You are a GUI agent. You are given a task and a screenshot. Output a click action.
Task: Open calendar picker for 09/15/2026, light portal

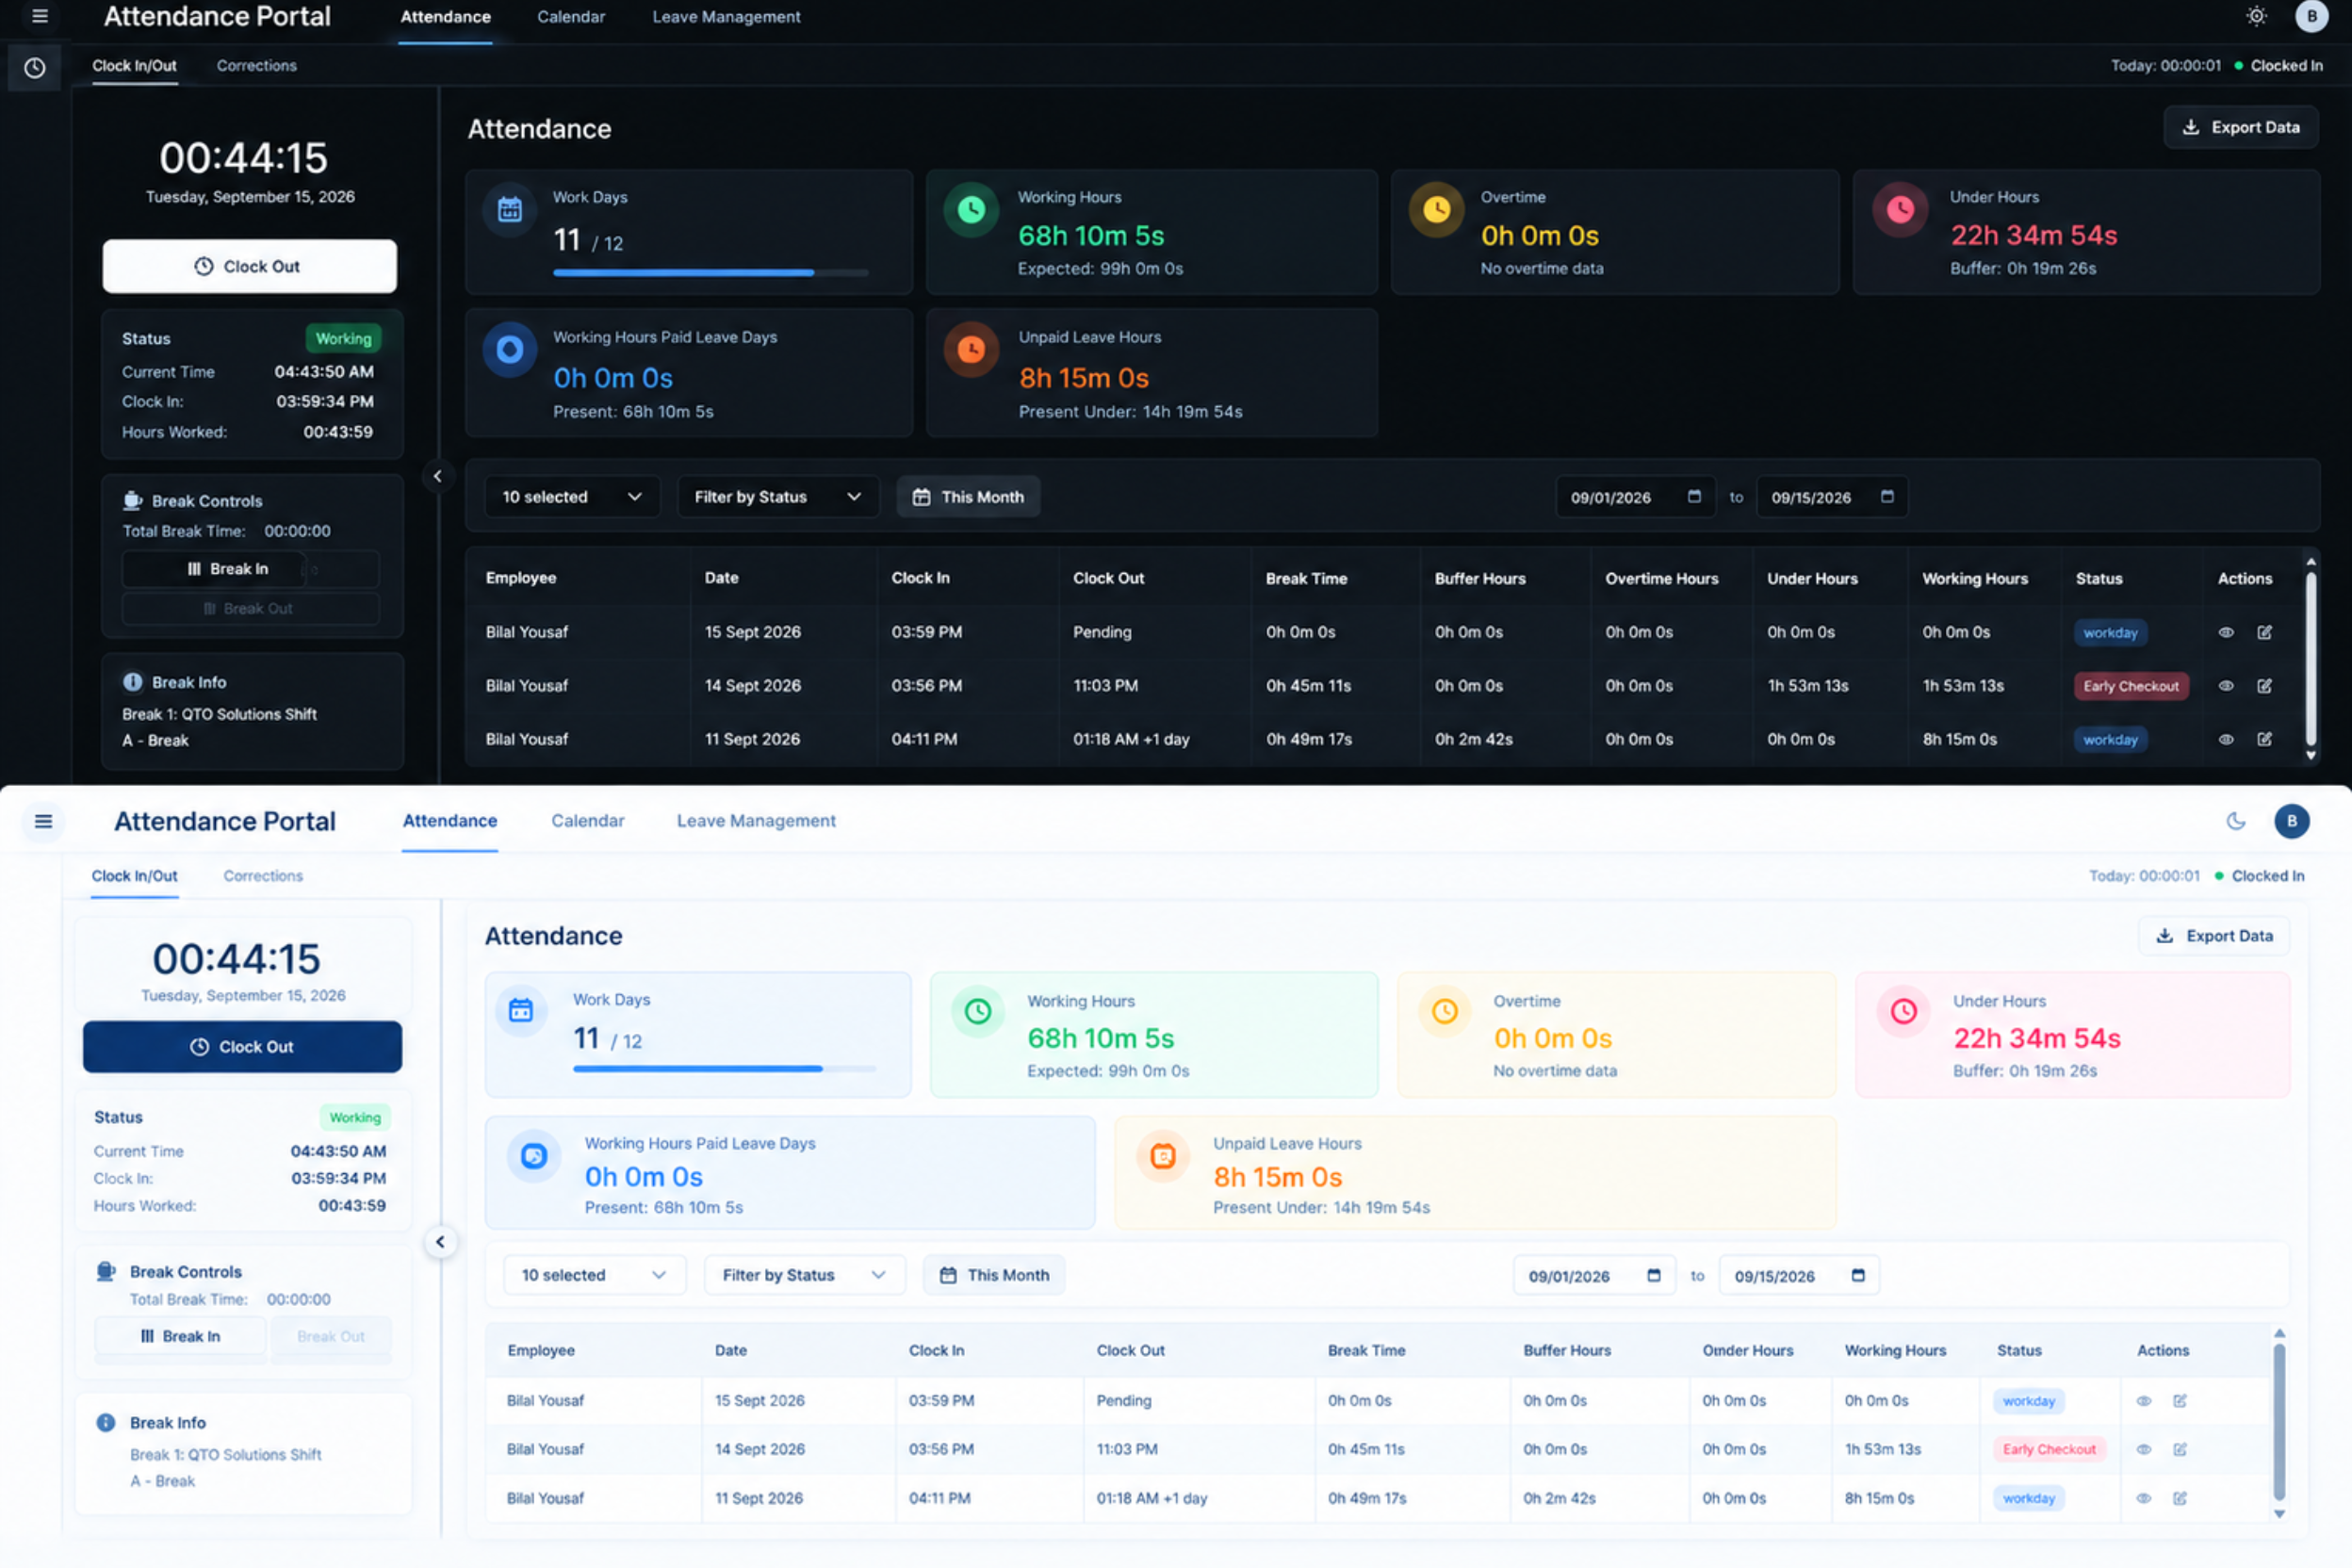[x=1858, y=1275]
